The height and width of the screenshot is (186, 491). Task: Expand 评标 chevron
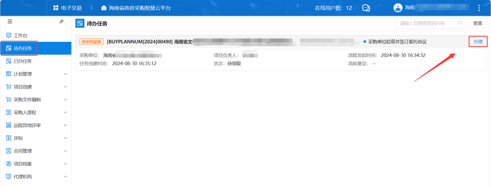click(65, 138)
